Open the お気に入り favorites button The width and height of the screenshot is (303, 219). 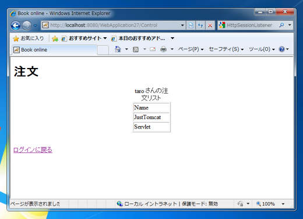pos(29,38)
